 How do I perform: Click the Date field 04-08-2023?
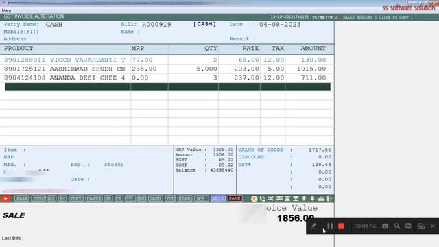click(280, 25)
